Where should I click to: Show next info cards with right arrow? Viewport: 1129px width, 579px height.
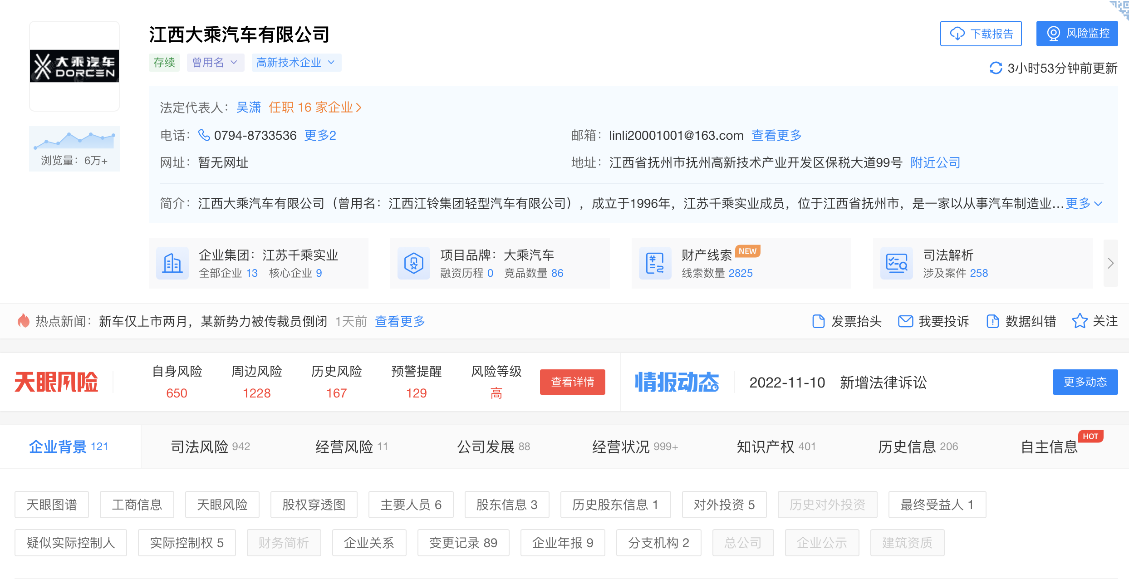(x=1110, y=263)
